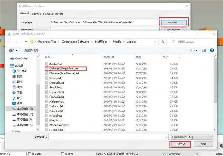Open the 3D 对象 folder
223x156 pixels.
[20, 71]
